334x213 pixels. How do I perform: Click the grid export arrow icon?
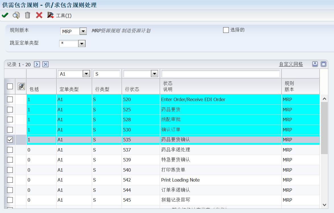click(315, 64)
